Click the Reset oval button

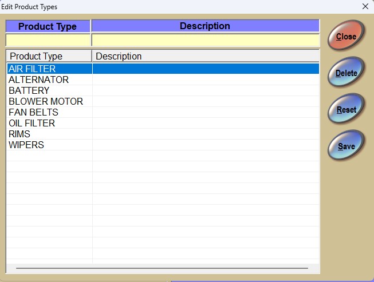345,110
